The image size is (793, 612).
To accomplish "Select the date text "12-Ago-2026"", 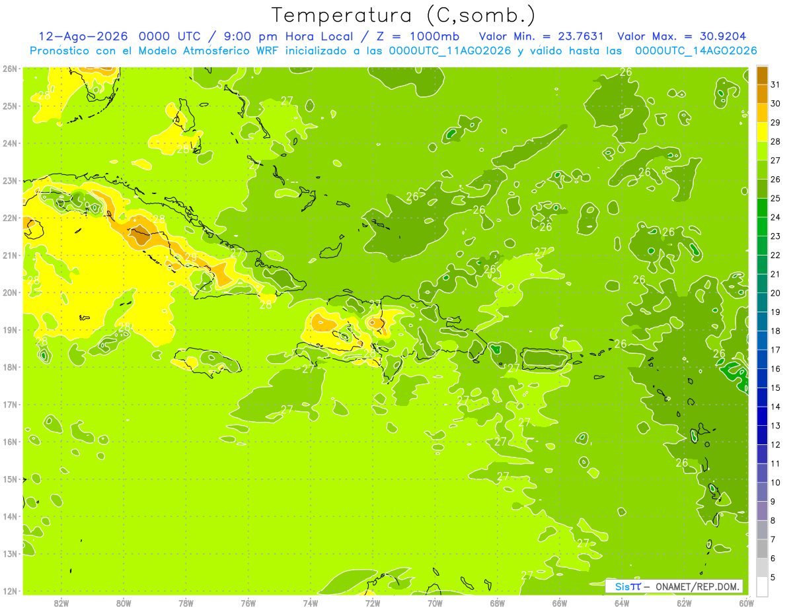I will pos(83,36).
